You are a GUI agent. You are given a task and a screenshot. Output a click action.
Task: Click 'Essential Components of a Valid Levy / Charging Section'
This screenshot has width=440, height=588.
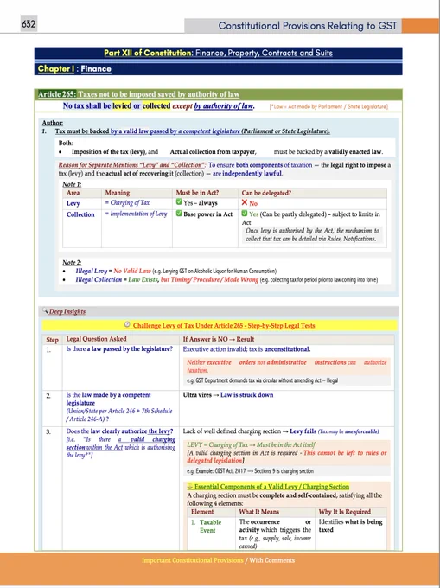271,487
